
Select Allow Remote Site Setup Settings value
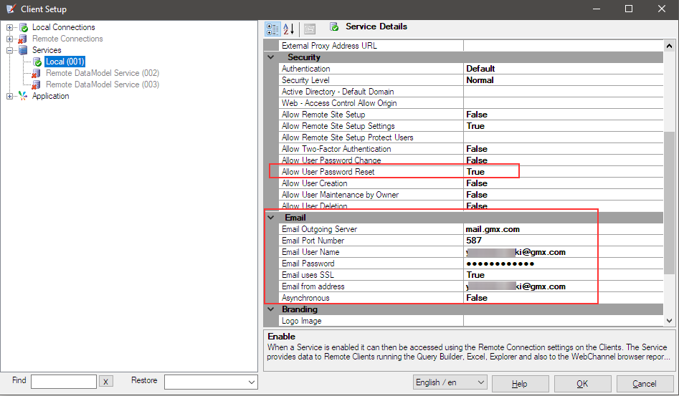tap(475, 126)
